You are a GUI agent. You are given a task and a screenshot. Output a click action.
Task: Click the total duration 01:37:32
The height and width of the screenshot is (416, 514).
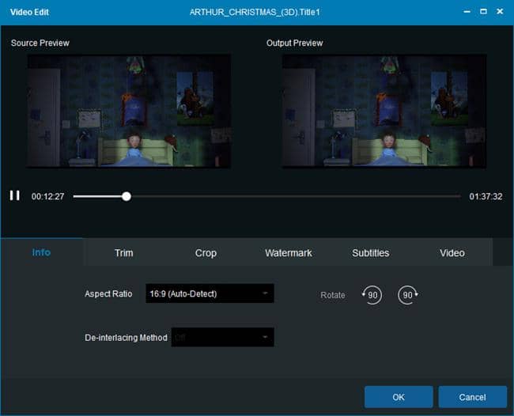click(486, 196)
